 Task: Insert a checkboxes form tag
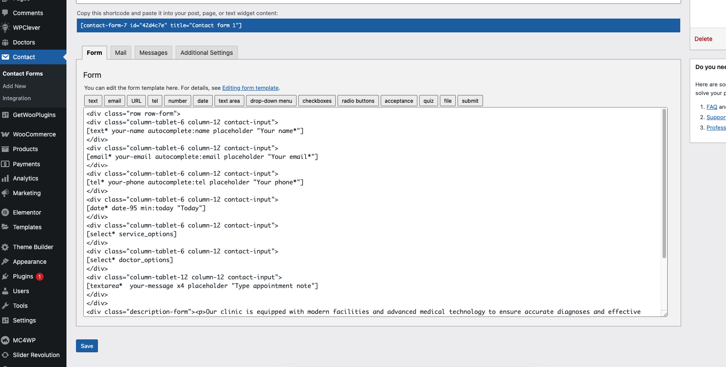(317, 101)
